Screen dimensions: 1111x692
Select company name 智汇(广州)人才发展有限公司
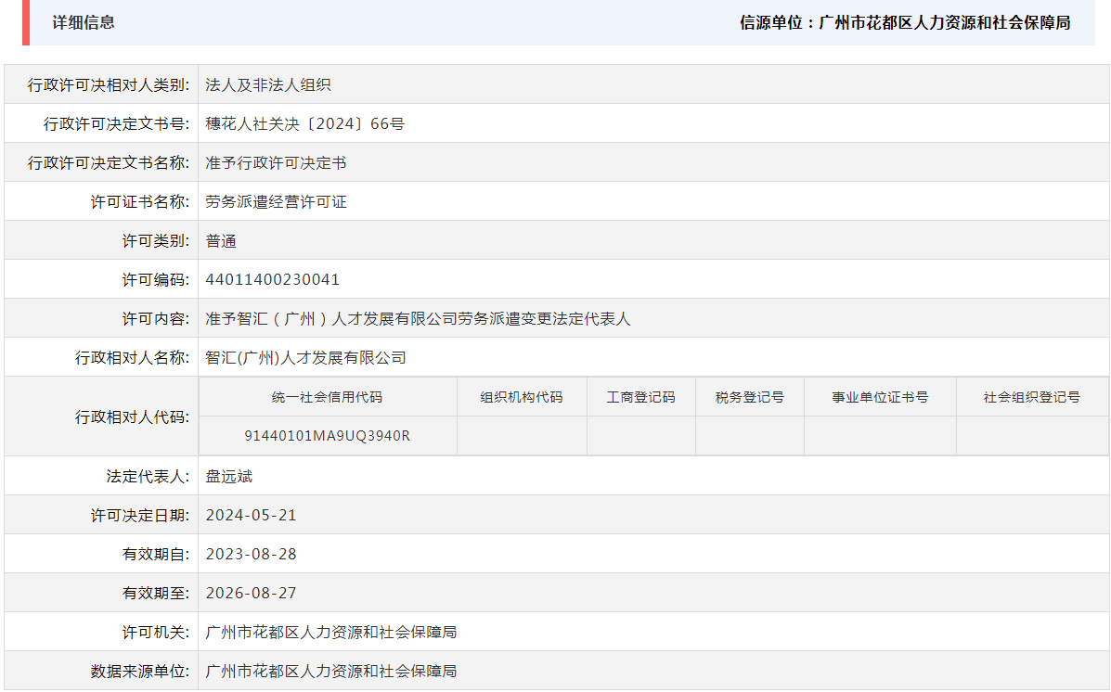coord(305,358)
